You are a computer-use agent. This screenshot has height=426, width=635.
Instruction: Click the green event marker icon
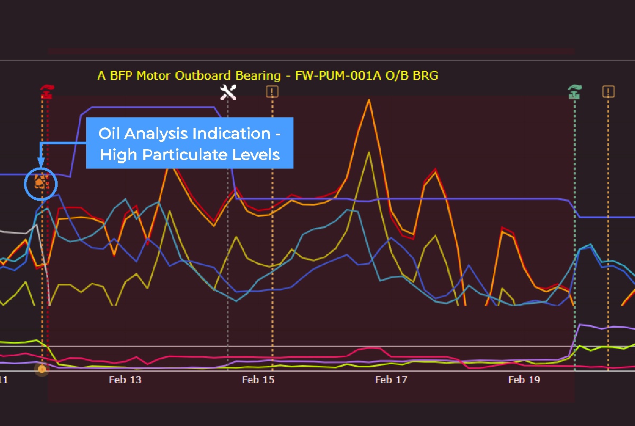pyautogui.click(x=574, y=92)
